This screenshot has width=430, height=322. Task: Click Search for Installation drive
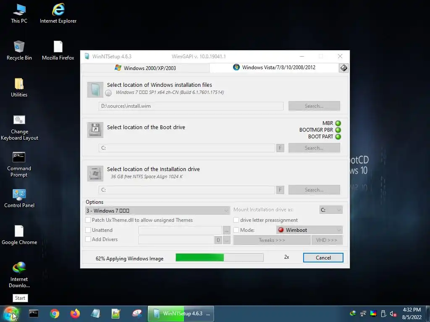tap(314, 190)
